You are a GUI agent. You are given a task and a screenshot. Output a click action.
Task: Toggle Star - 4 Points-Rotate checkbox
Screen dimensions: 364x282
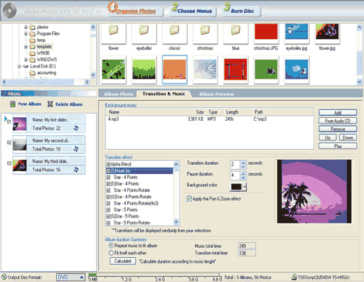click(x=108, y=190)
